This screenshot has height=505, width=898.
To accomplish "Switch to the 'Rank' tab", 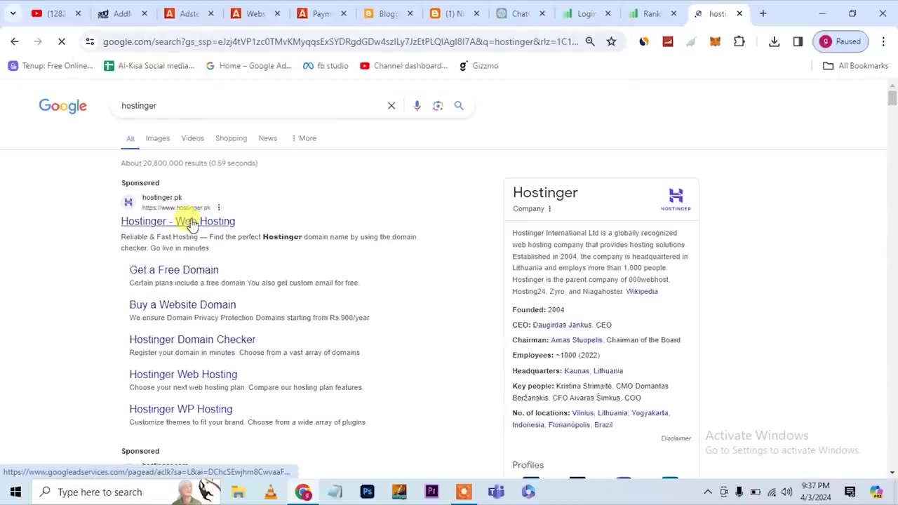I will click(x=653, y=13).
